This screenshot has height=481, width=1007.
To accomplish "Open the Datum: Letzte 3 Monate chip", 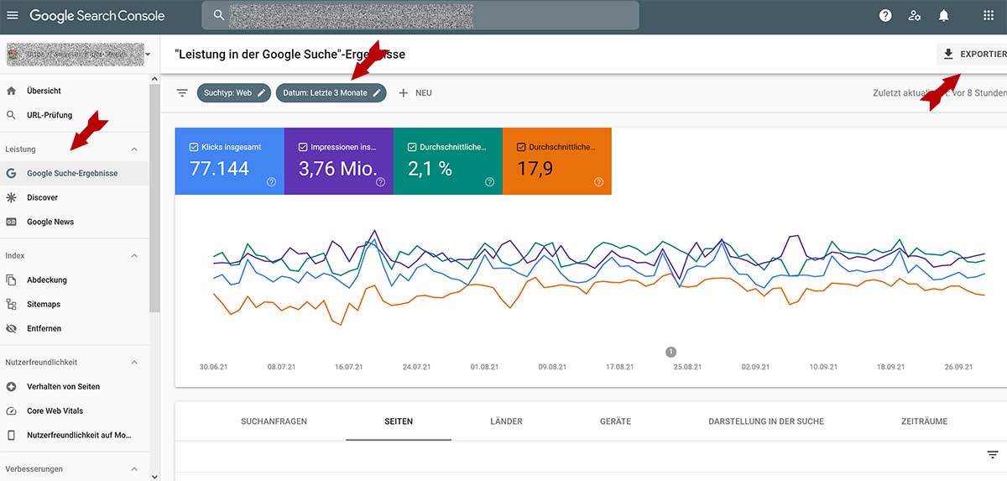I will [x=331, y=92].
